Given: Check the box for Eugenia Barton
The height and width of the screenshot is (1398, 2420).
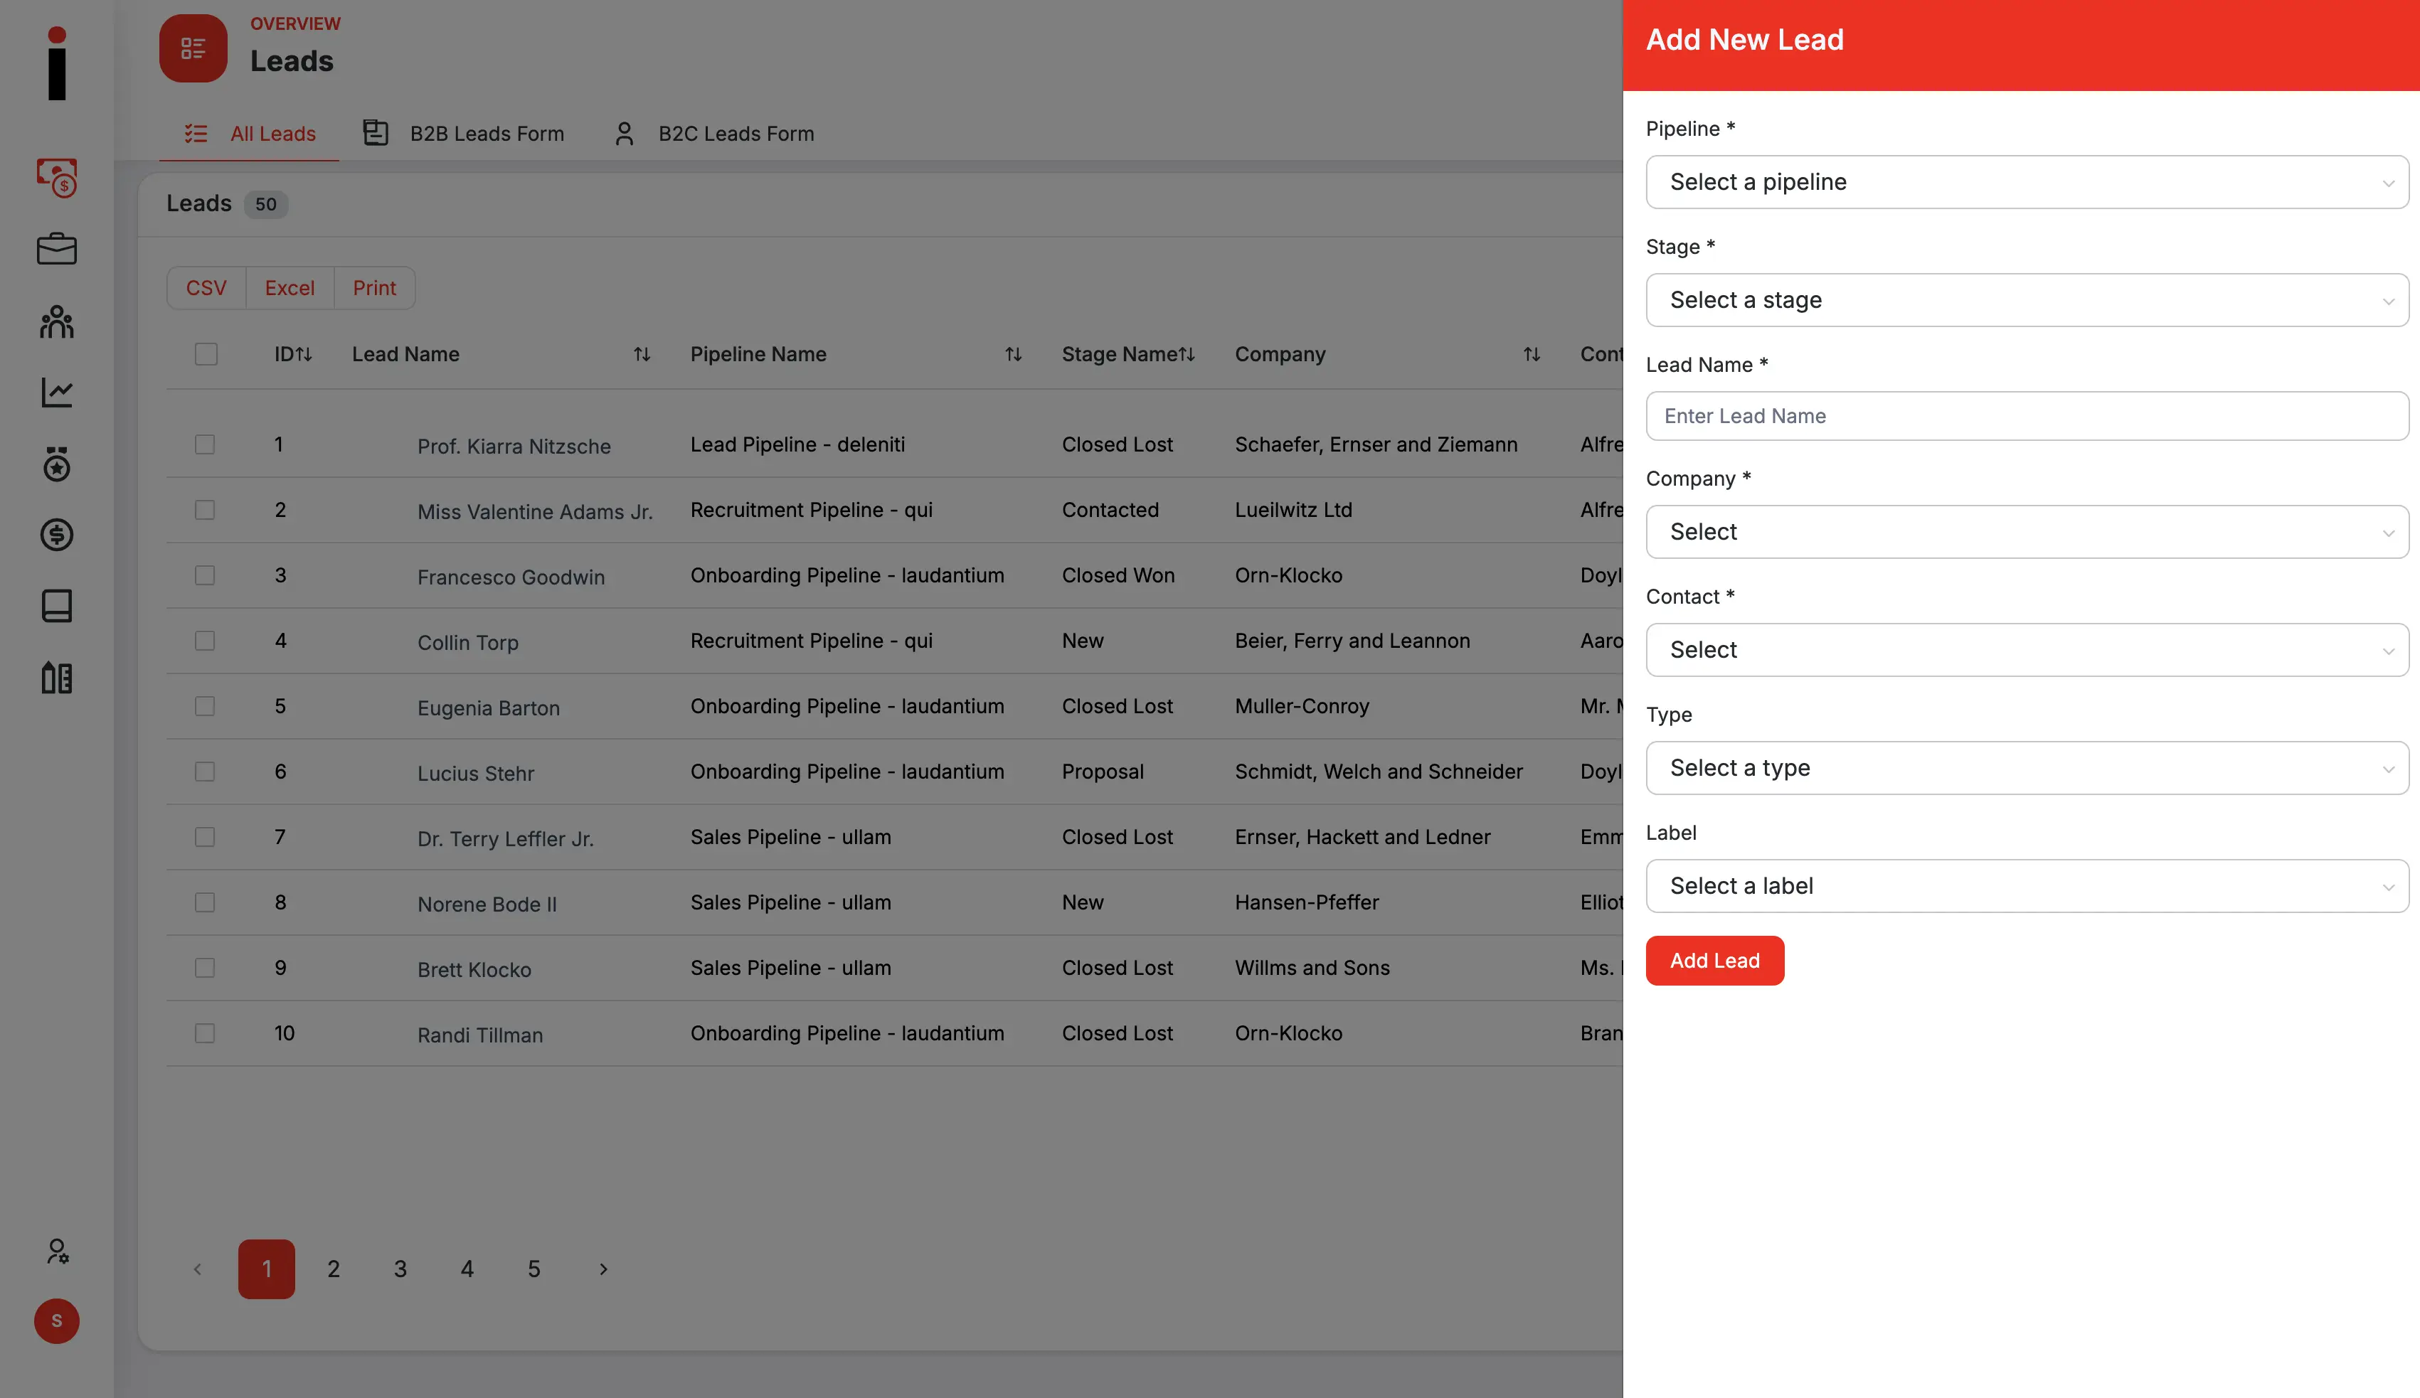Looking at the screenshot, I should tap(205, 705).
